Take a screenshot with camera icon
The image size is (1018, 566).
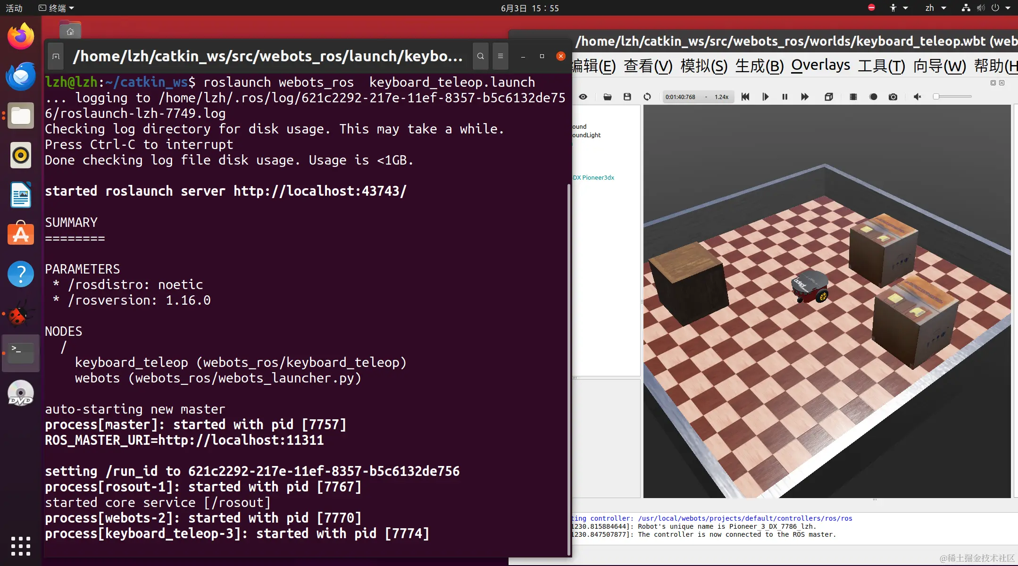[893, 97]
